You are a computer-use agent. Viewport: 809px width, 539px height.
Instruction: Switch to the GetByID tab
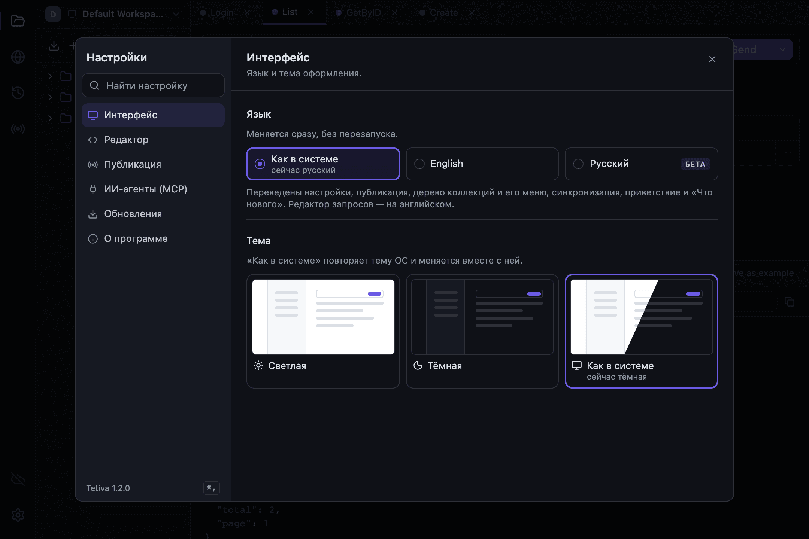pyautogui.click(x=363, y=13)
